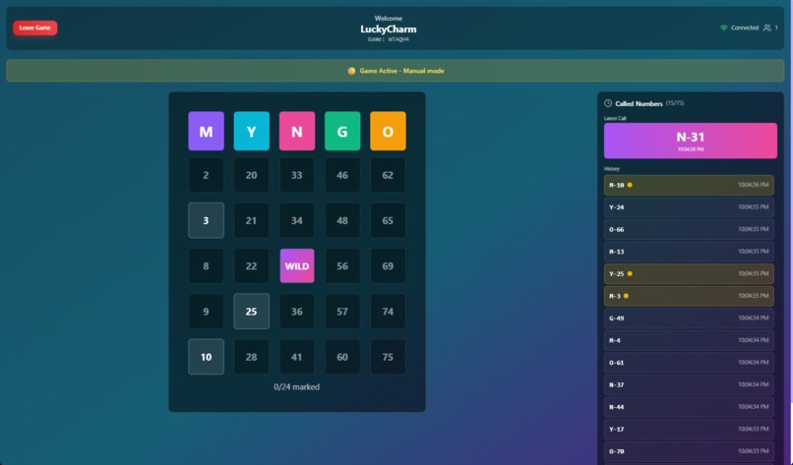Pick bingo cell 41
The width and height of the screenshot is (793, 465).
(x=297, y=357)
